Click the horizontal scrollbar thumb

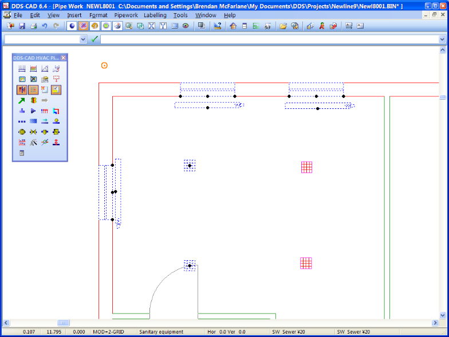pyautogui.click(x=63, y=323)
